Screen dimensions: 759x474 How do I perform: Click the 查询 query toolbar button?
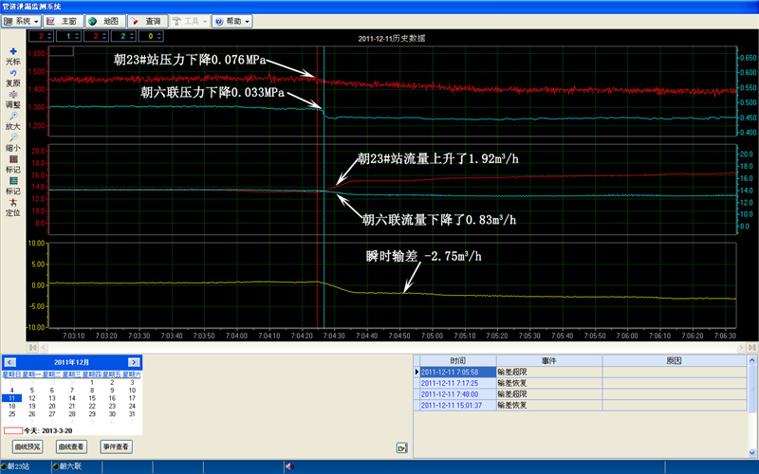click(x=147, y=20)
